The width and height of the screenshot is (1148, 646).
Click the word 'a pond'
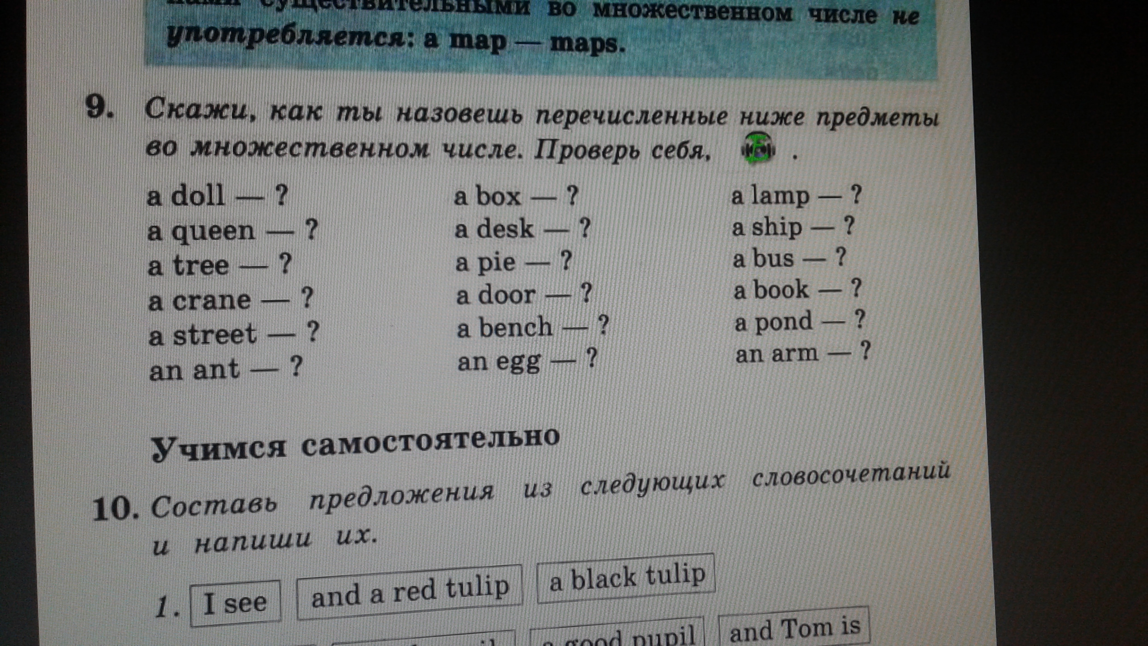click(773, 322)
